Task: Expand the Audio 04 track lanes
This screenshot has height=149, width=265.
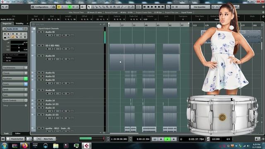Action: tap(32, 55)
